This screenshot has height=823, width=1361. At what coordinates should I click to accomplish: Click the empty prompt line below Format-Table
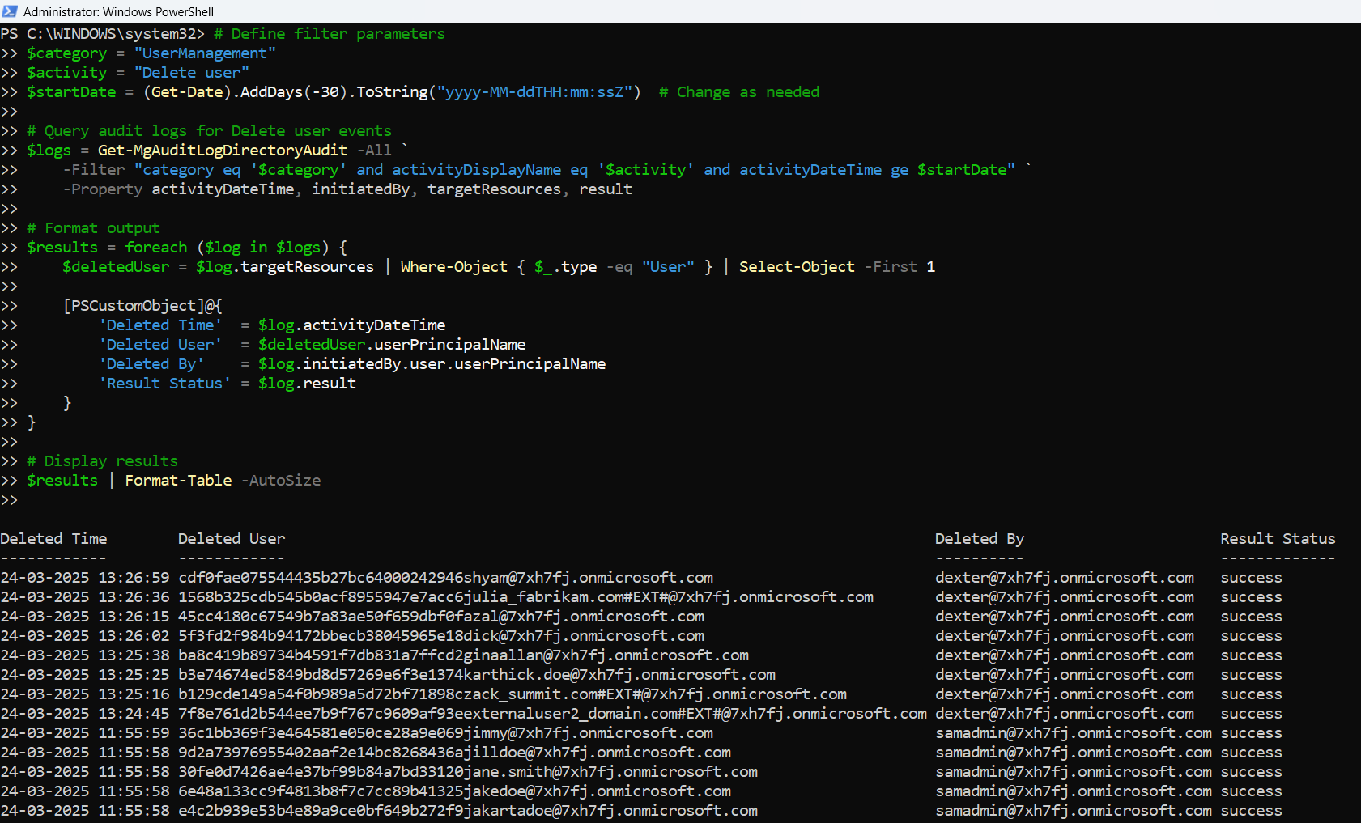coord(10,500)
